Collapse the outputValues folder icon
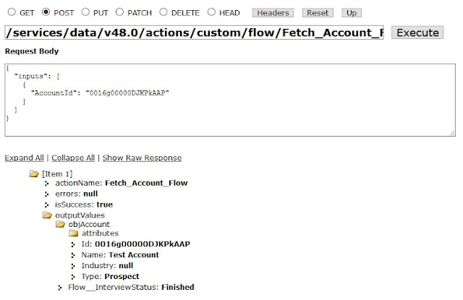Viewport: 463px width, 300px height. click(47, 215)
